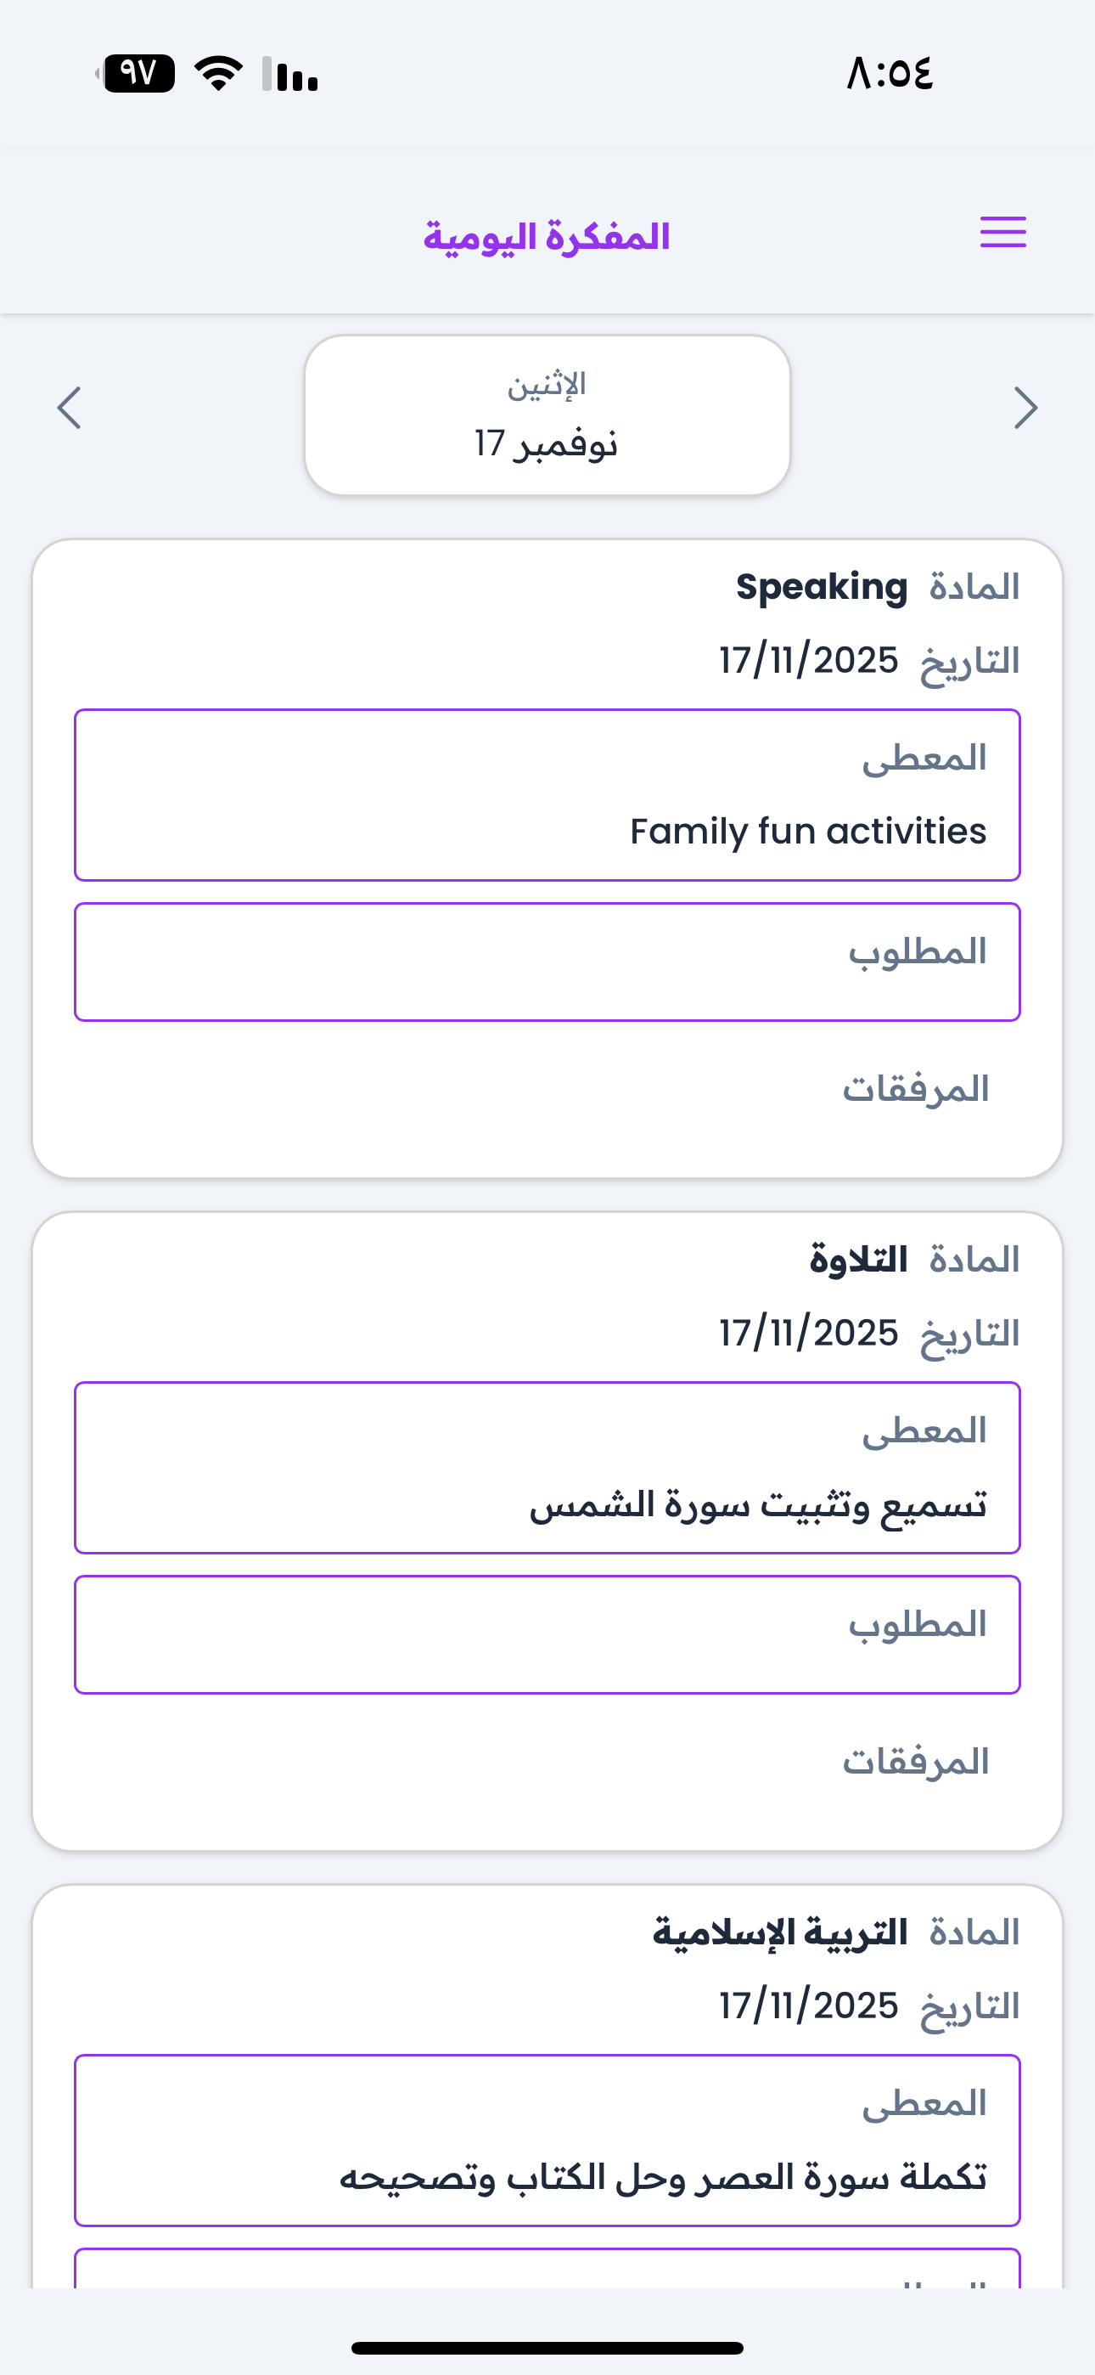Screen dimensions: 1095x2375
Task: Select the التلاوة subject heading
Action: coord(858,1260)
